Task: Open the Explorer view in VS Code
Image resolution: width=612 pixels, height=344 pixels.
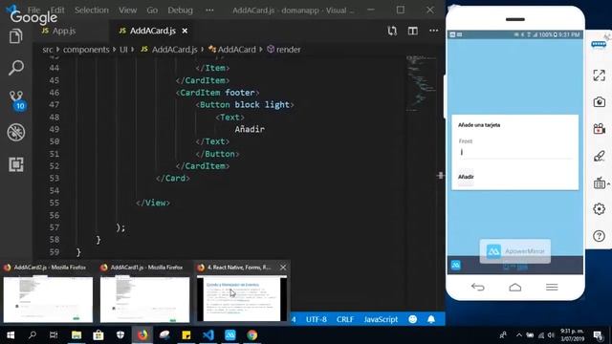Action: point(15,36)
